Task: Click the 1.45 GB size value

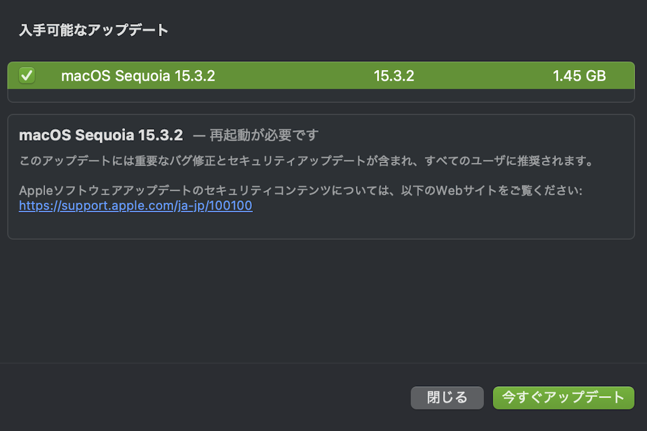Action: click(x=579, y=76)
